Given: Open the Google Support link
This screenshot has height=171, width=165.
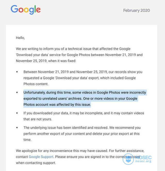Looking at the screenshot, I should 41,157.
